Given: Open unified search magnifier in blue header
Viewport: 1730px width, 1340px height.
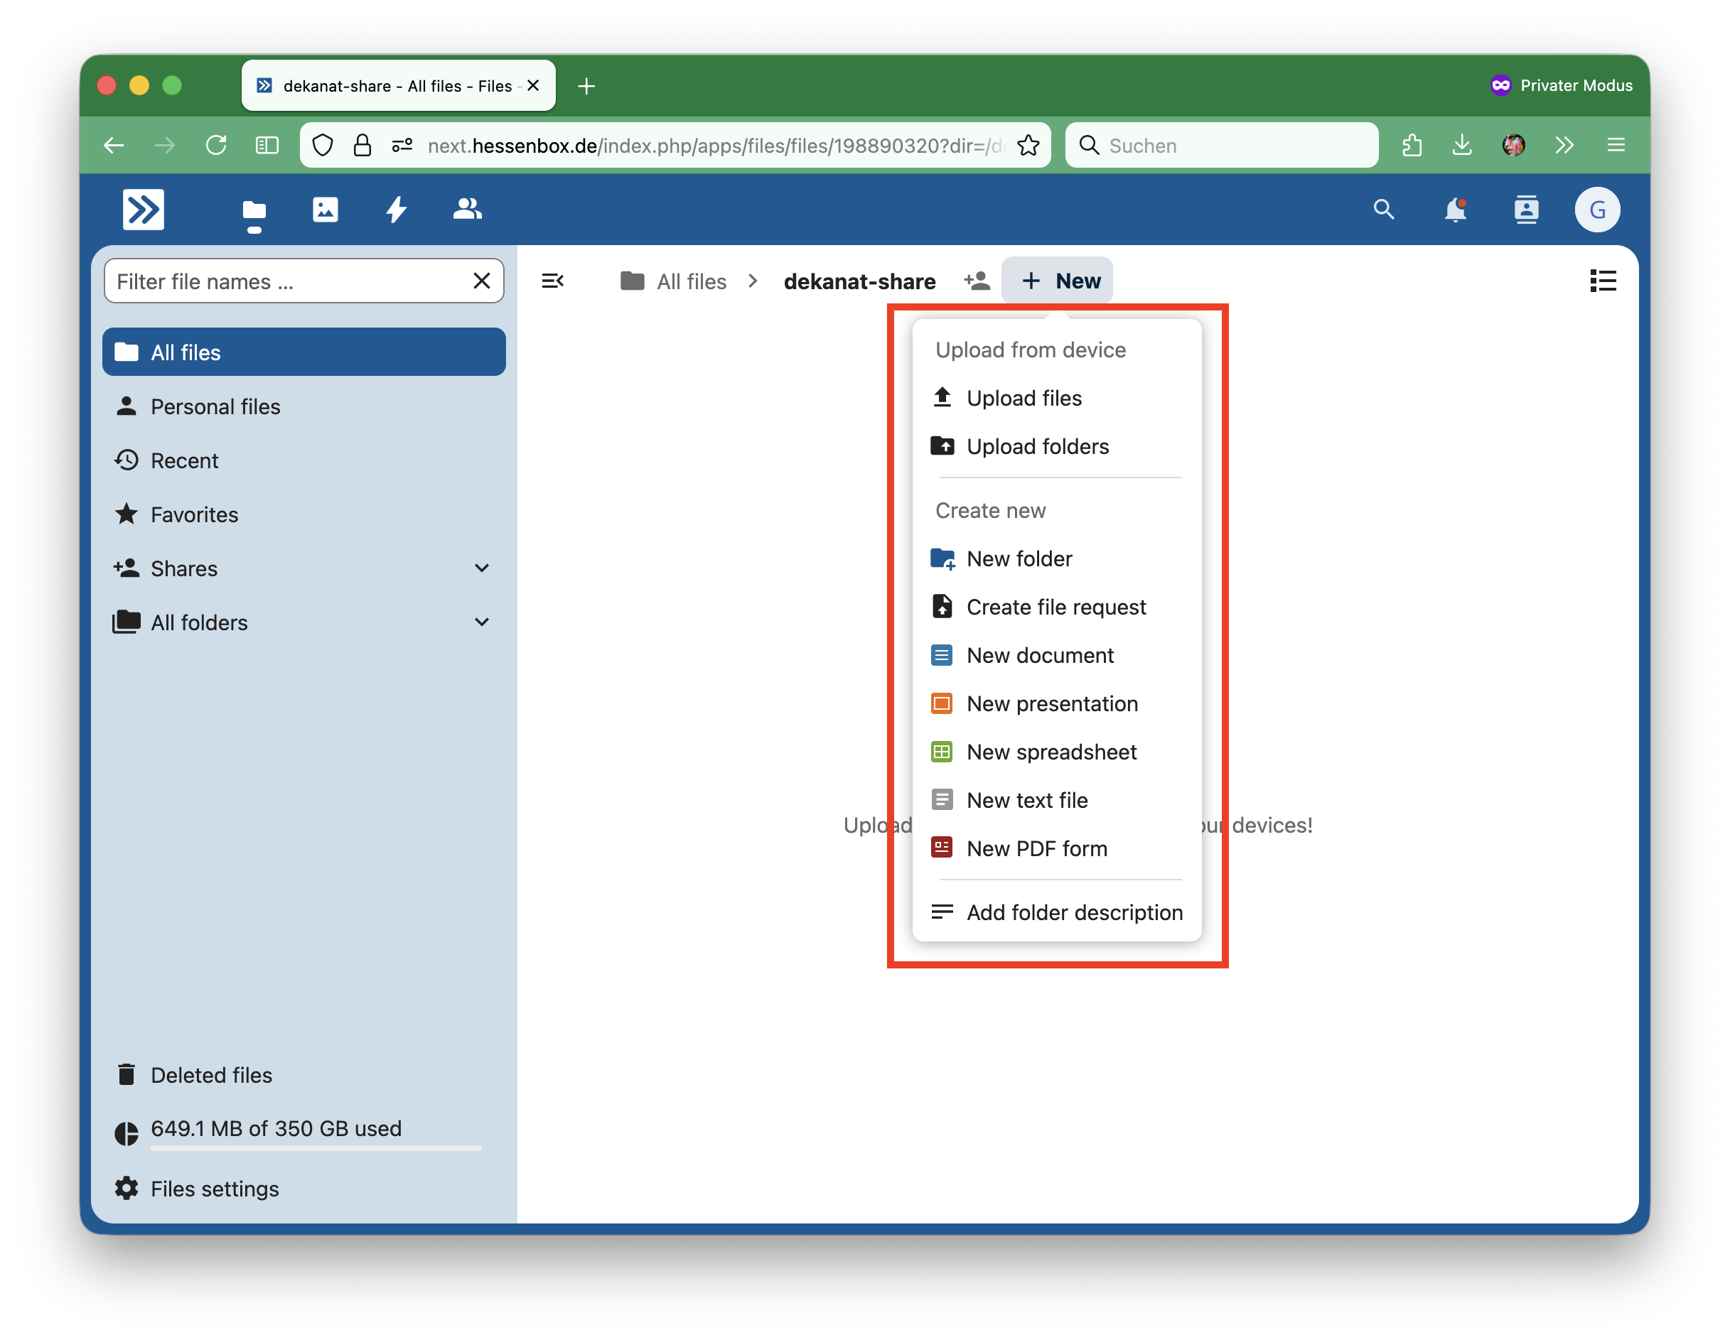Looking at the screenshot, I should pyautogui.click(x=1383, y=210).
